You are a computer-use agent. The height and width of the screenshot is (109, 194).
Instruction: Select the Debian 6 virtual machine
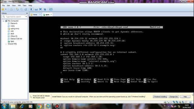[14, 23]
